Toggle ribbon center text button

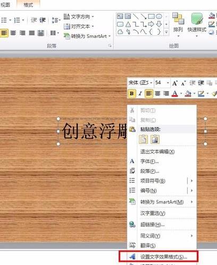click(x=13, y=33)
